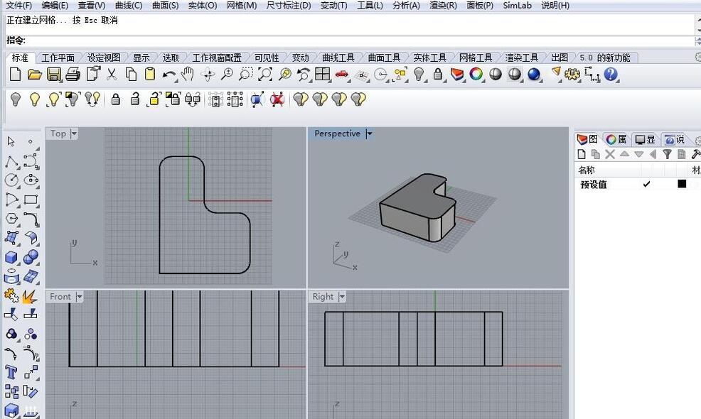Open Options with the gear icon
Viewport: 701px width, 419px height.
tap(572, 74)
